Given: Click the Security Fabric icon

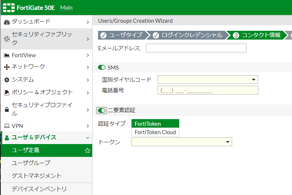Looking at the screenshot, I should [7, 39].
